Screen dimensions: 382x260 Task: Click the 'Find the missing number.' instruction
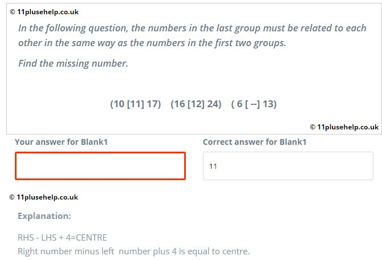tap(73, 63)
